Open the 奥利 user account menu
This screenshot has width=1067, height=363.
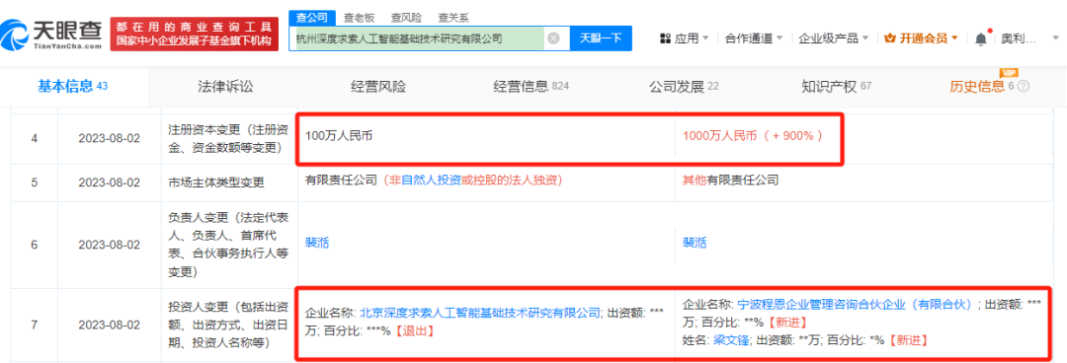1029,38
